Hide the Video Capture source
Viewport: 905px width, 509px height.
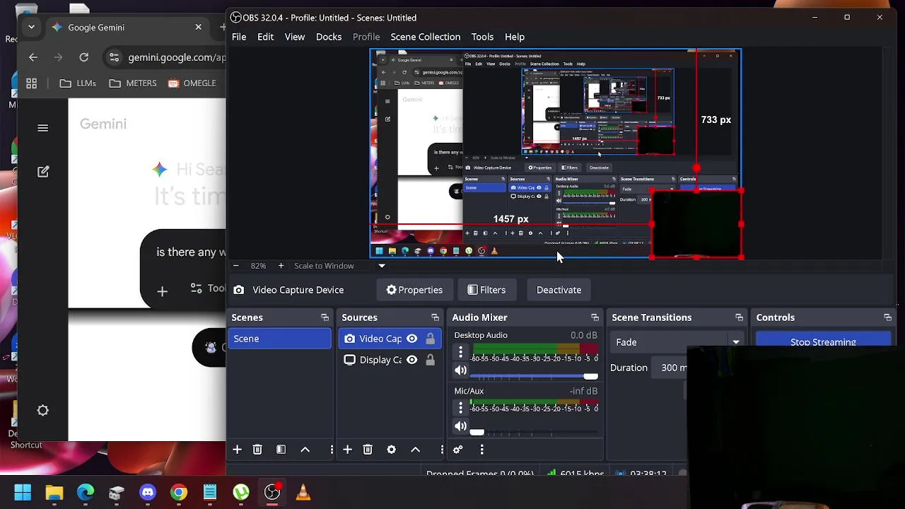click(411, 339)
